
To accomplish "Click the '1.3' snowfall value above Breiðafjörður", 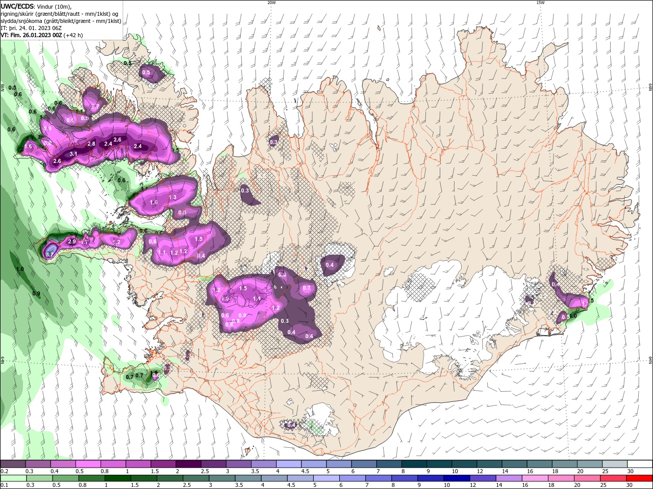I will [172, 198].
